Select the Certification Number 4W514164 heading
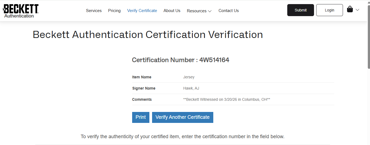 click(180, 60)
